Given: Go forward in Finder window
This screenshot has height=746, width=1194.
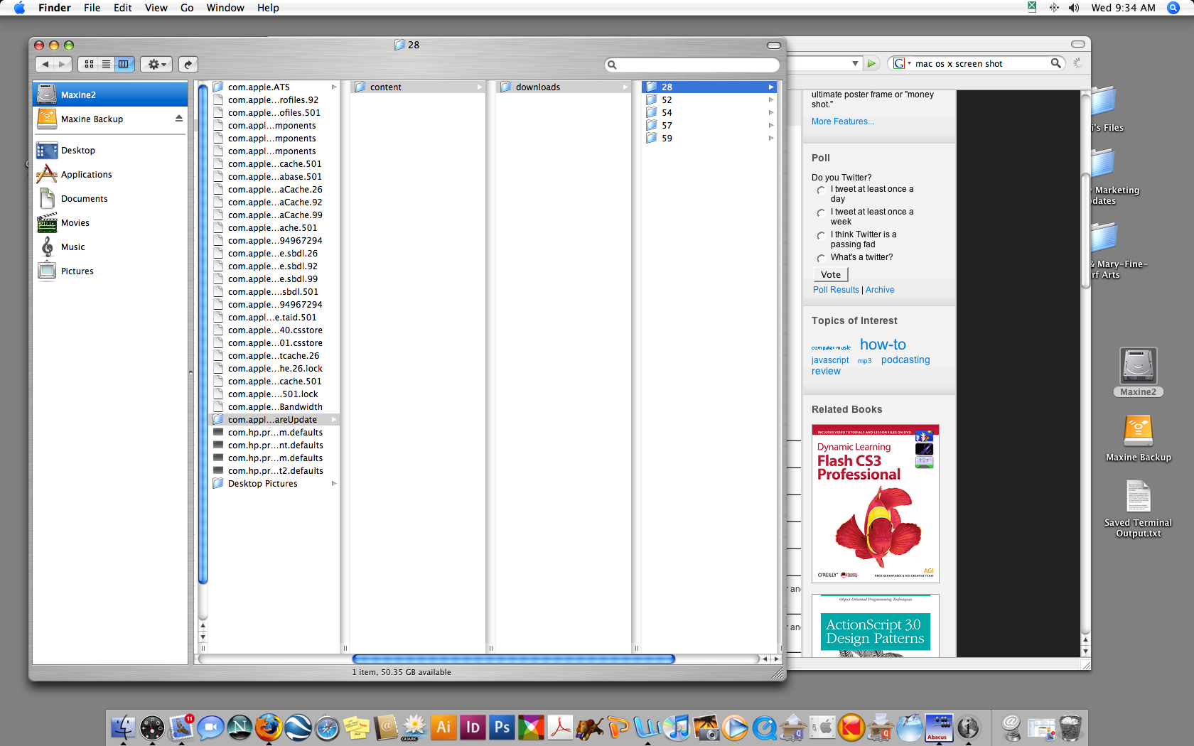Looking at the screenshot, I should coord(63,64).
